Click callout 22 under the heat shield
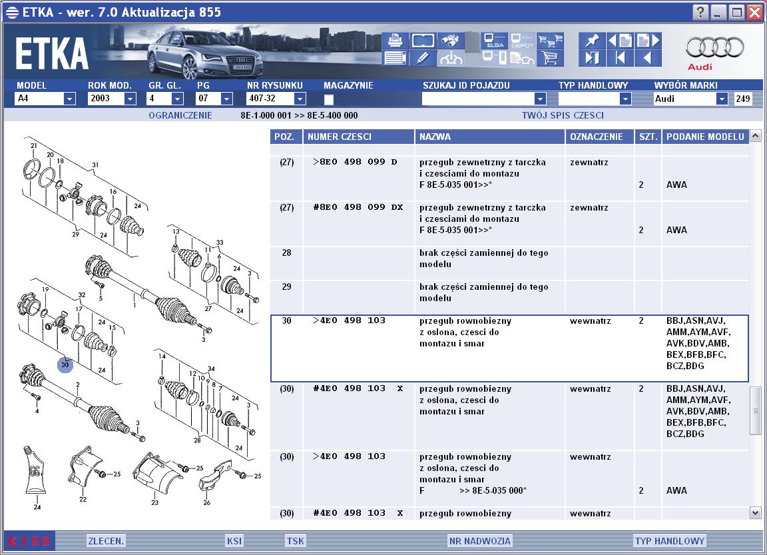Viewport: 767px width, 555px height. [83, 499]
